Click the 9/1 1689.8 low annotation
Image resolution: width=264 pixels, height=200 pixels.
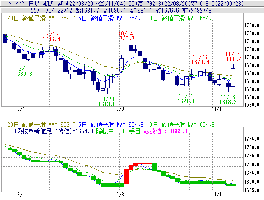[x=23, y=71]
